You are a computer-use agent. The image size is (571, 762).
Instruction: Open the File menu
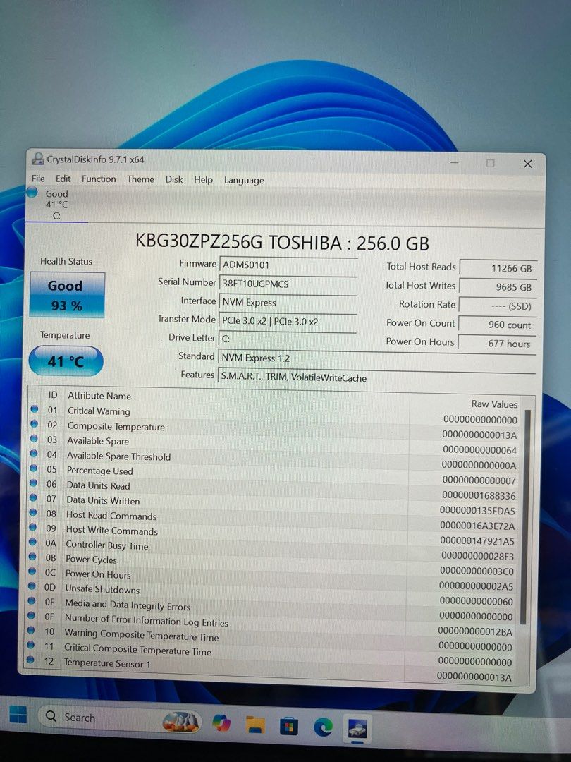38,179
